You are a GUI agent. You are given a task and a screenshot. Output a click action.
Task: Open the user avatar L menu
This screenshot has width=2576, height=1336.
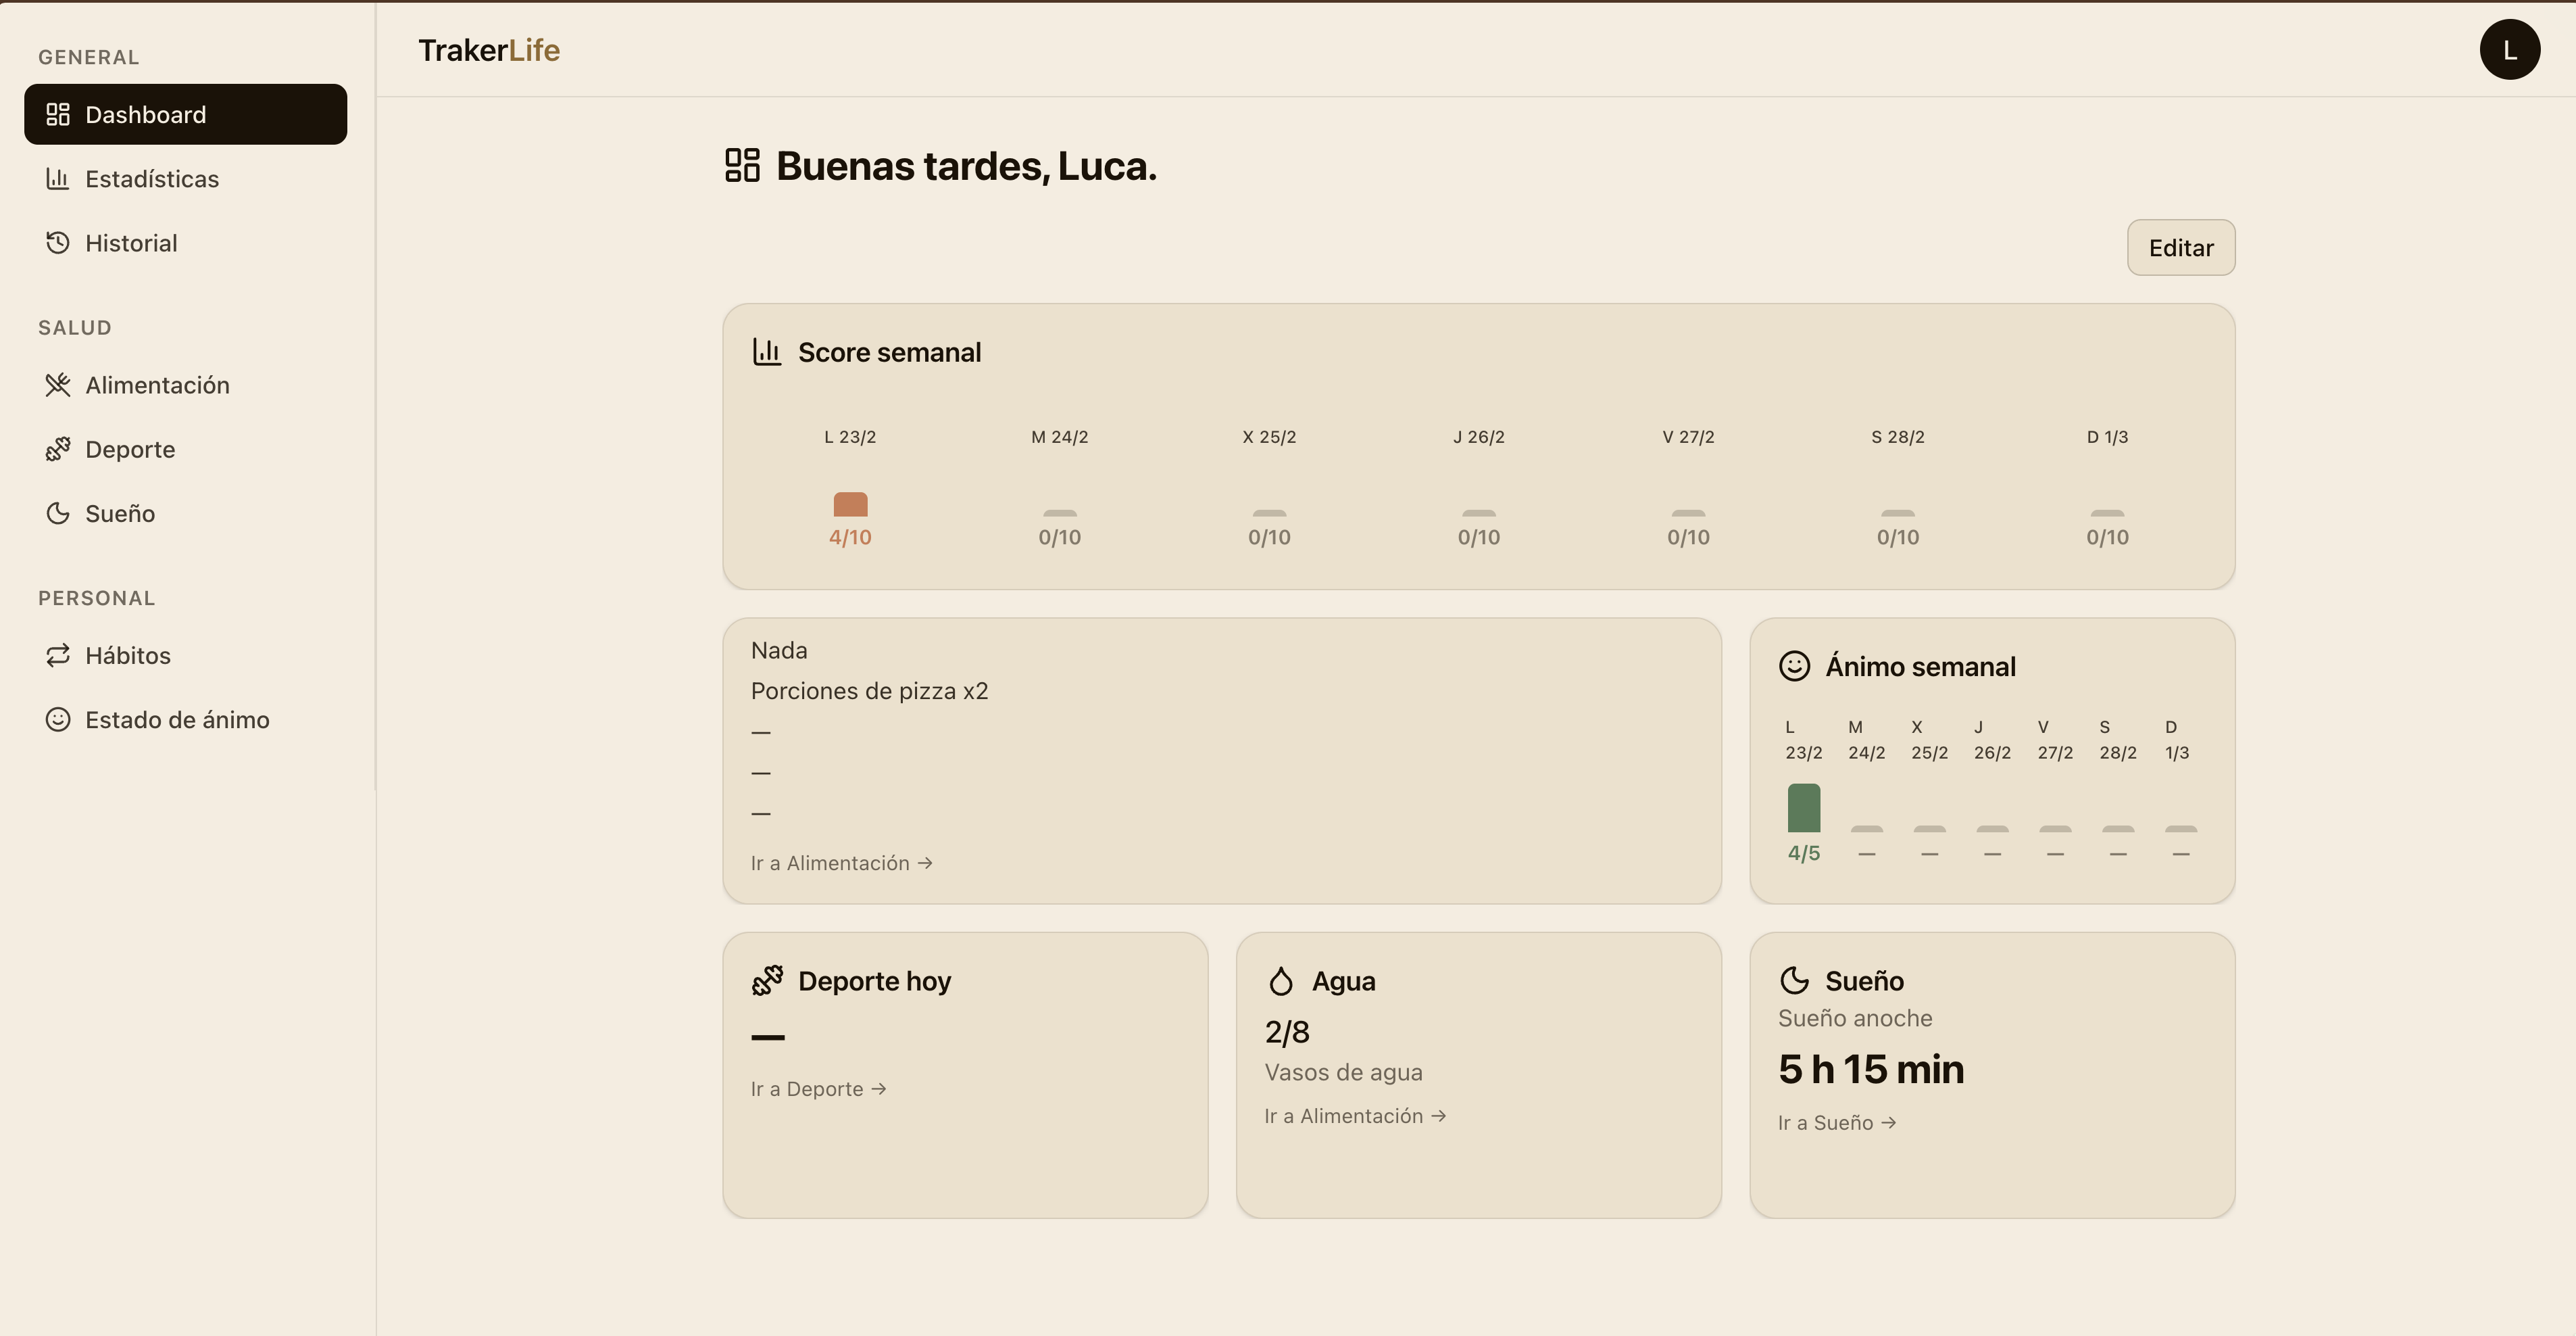2508,49
